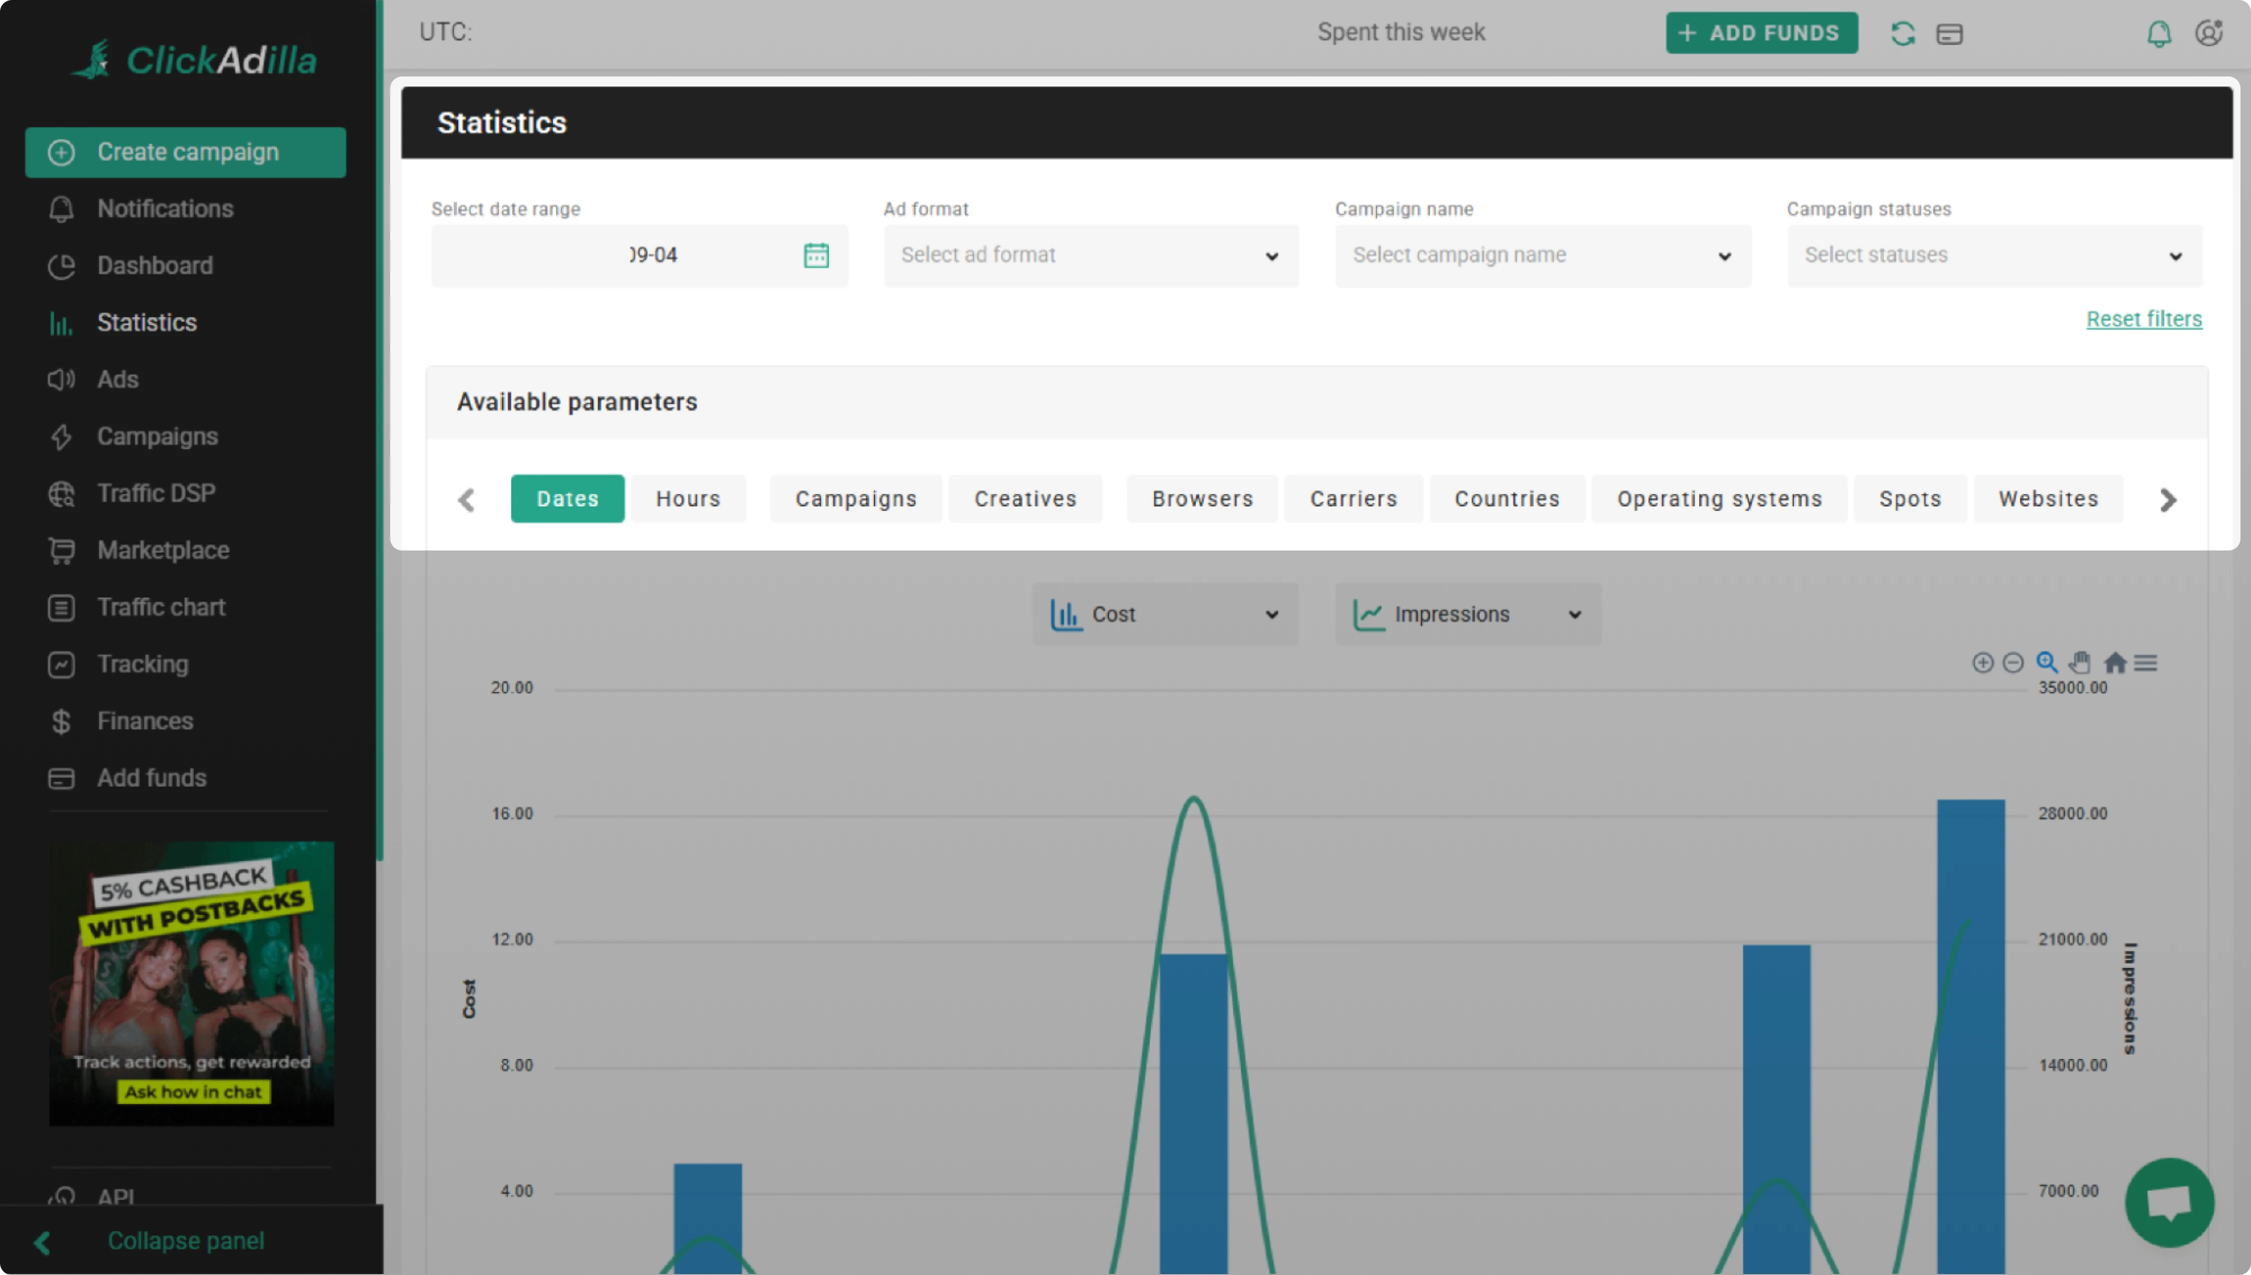Expand the Ad format dropdown
The width and height of the screenshot is (2251, 1275).
(1090, 255)
